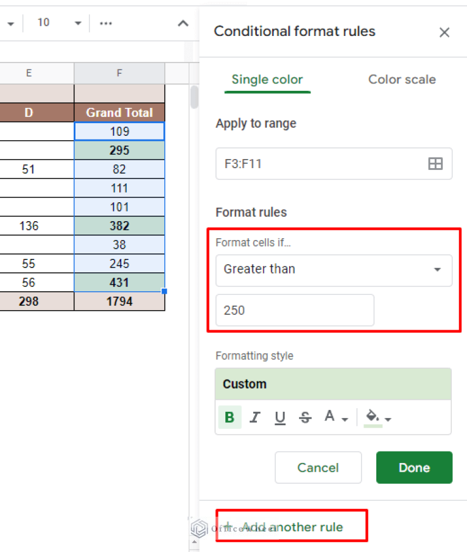Expand the fill color dropdown arrow
This screenshot has height=552, width=467.
coord(388,419)
